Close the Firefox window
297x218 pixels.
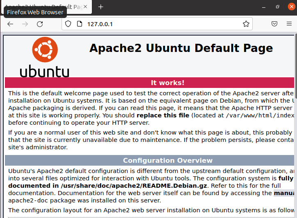coord(292,7)
